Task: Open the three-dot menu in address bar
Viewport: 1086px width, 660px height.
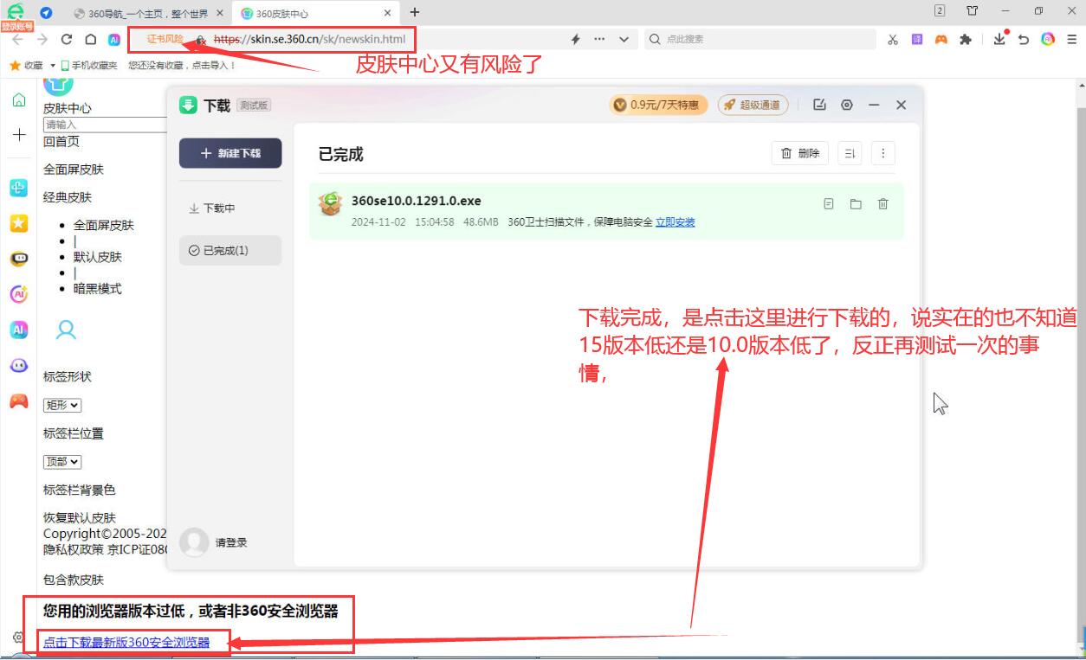Action: coord(600,39)
